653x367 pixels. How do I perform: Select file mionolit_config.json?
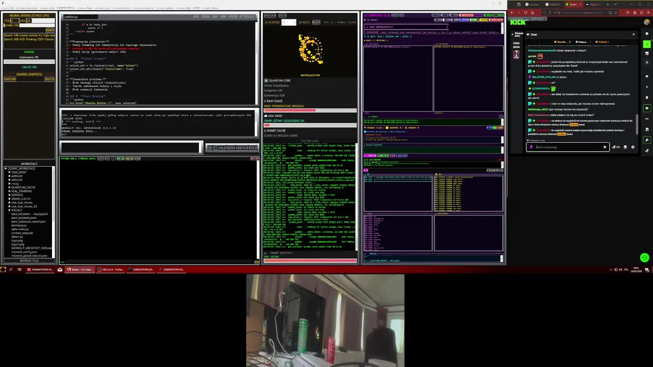24,252
